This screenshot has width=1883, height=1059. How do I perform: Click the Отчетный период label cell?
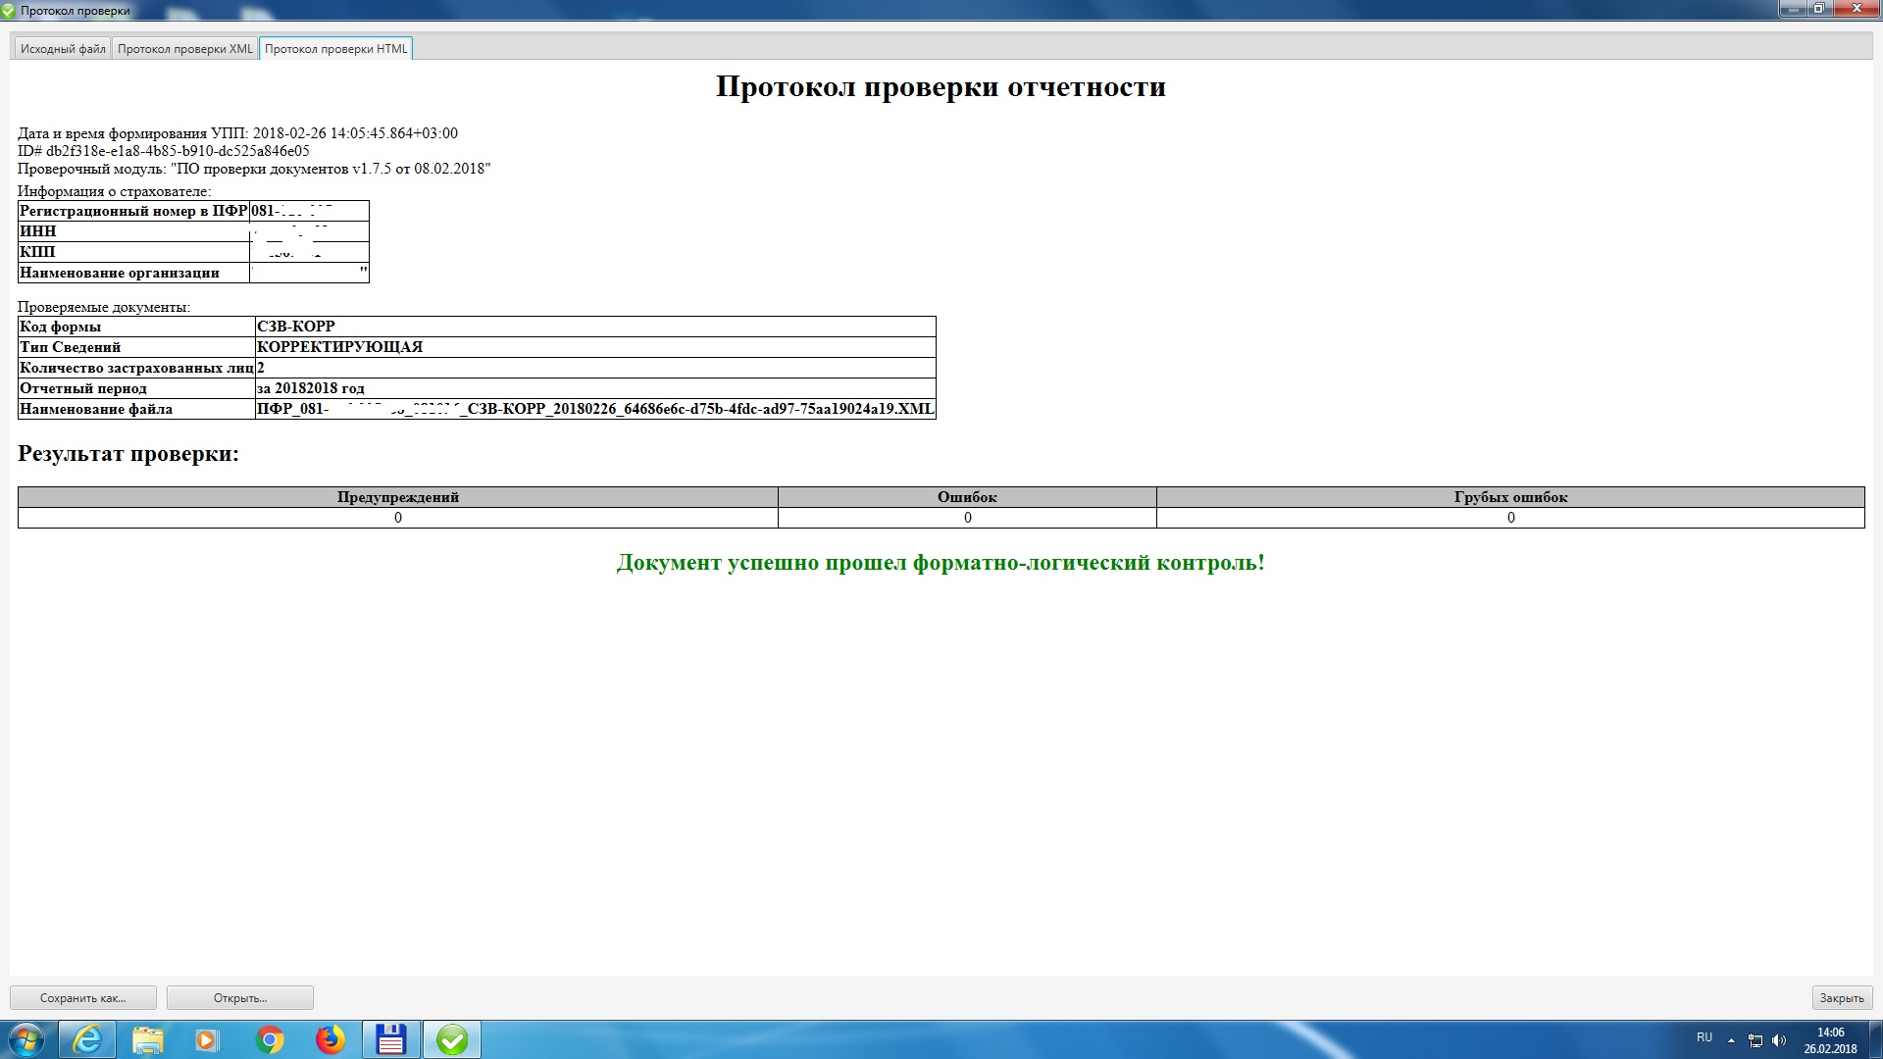(136, 388)
